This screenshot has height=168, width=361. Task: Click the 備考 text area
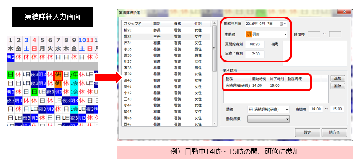[x=314, y=54]
